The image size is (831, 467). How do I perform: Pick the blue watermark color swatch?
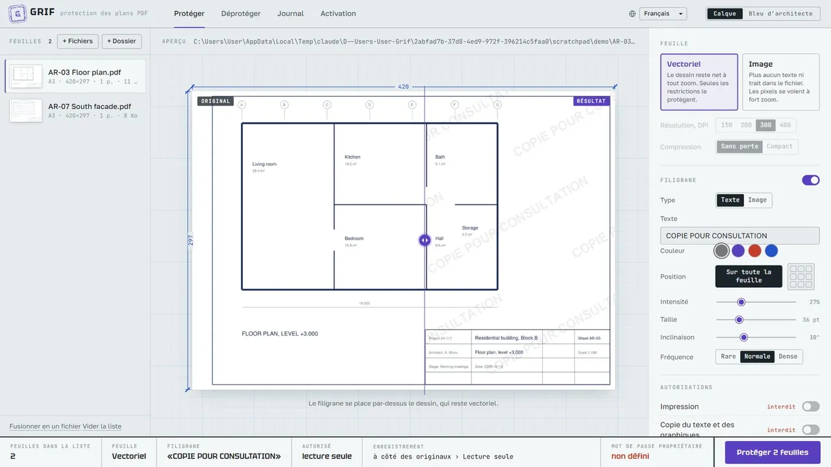(x=771, y=251)
